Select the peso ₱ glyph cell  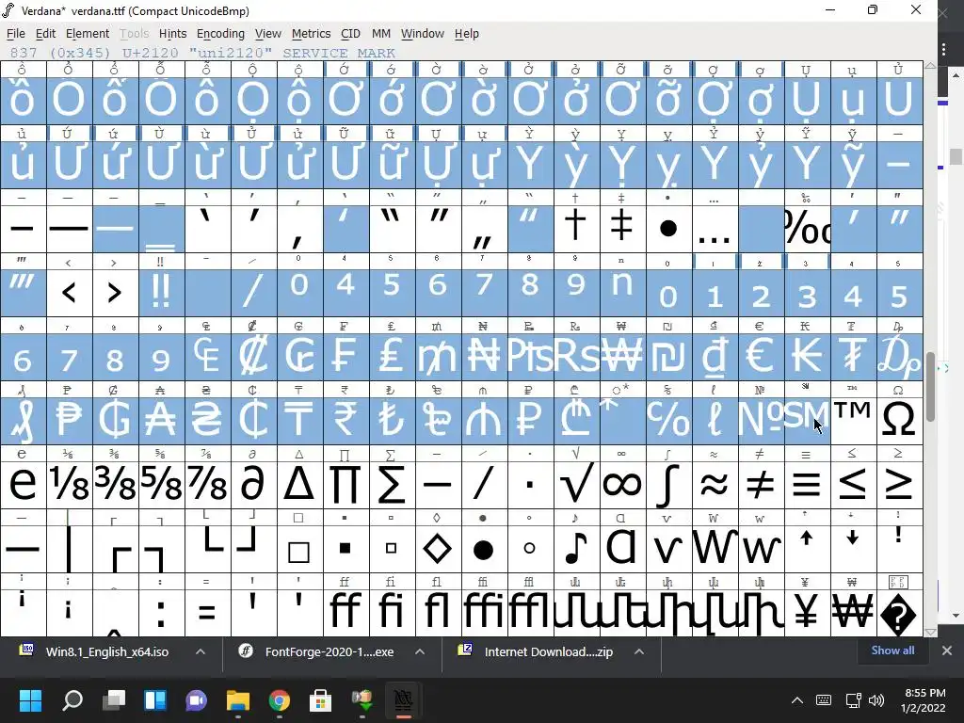[x=69, y=420]
